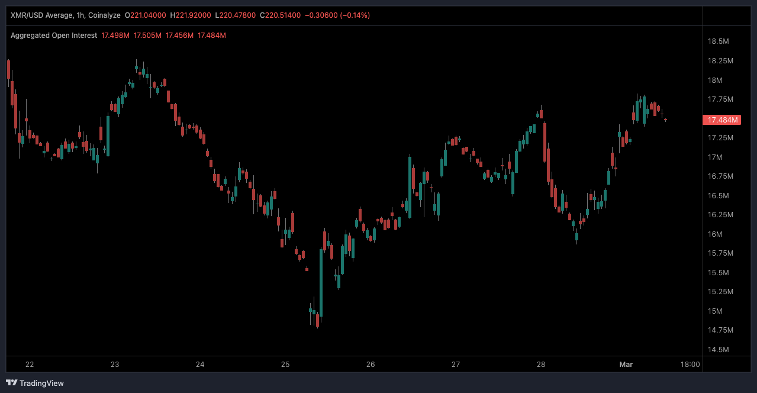Click the 17.25M price axis label
Image resolution: width=757 pixels, height=393 pixels.
pyautogui.click(x=720, y=138)
